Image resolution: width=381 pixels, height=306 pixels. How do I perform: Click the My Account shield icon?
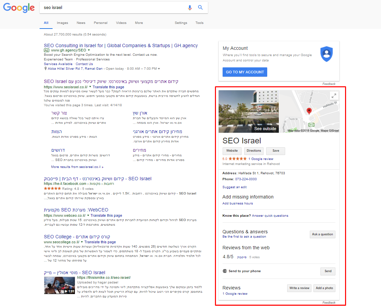(x=326, y=54)
